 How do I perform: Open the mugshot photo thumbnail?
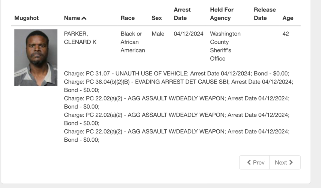(x=36, y=58)
